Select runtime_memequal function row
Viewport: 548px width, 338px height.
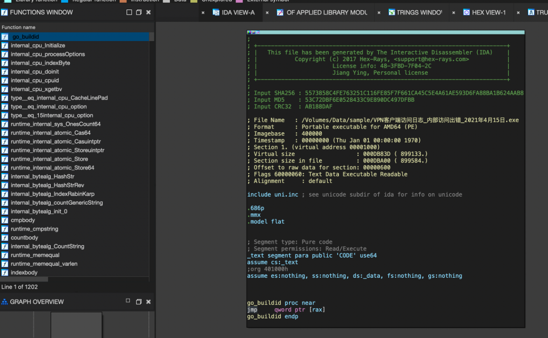point(74,255)
